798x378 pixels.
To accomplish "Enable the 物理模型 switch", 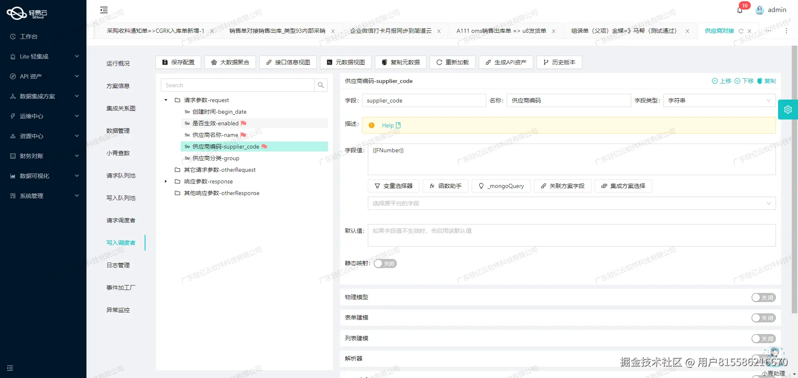I will coord(763,297).
